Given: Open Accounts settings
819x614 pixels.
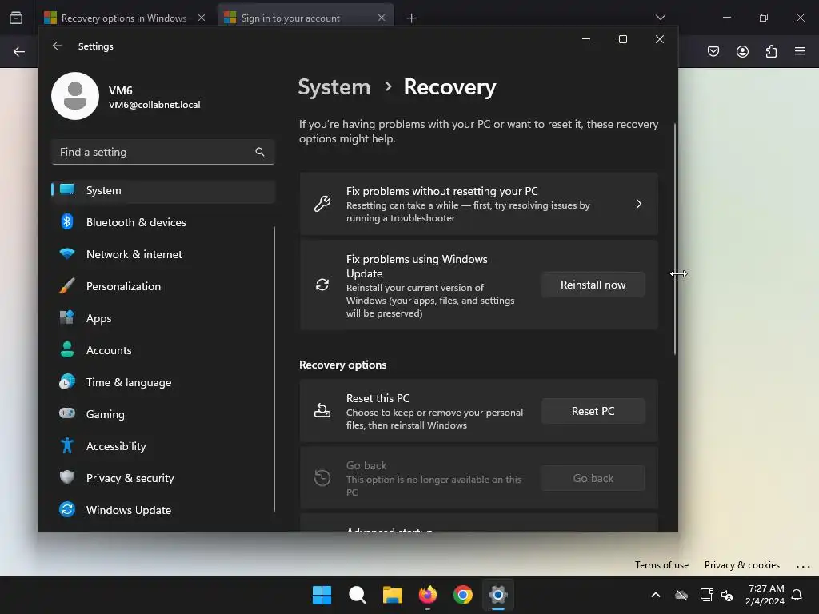Looking at the screenshot, I should (x=163, y=350).
